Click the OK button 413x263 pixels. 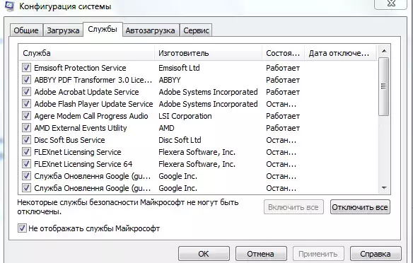pyautogui.click(x=204, y=254)
